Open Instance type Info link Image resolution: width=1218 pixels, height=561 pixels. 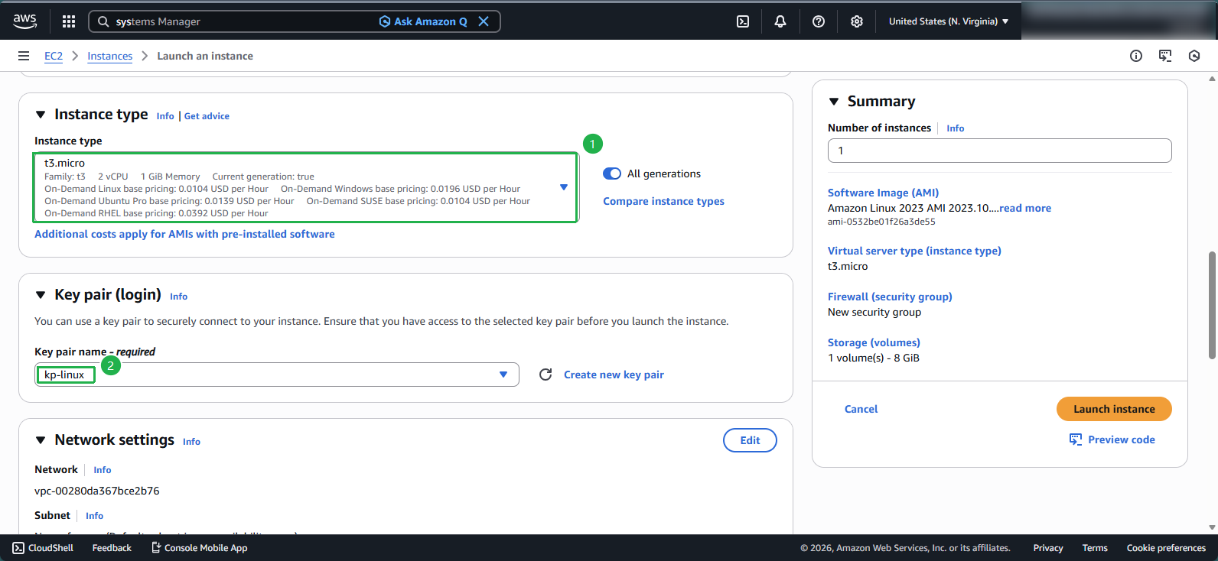pyautogui.click(x=165, y=116)
